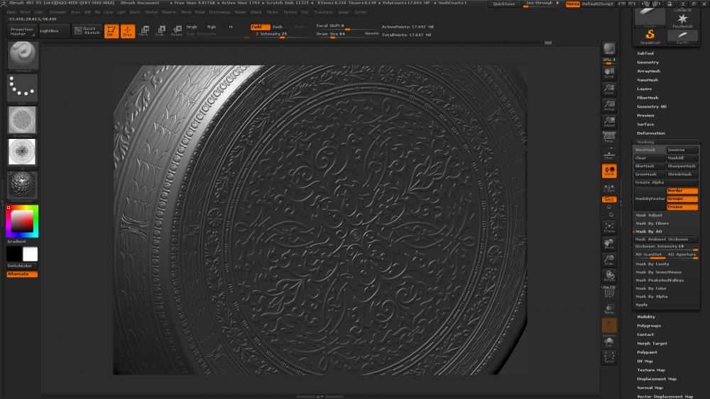Image resolution: width=710 pixels, height=399 pixels.
Task: Toggle the Solo mode icon
Action: tap(609, 342)
